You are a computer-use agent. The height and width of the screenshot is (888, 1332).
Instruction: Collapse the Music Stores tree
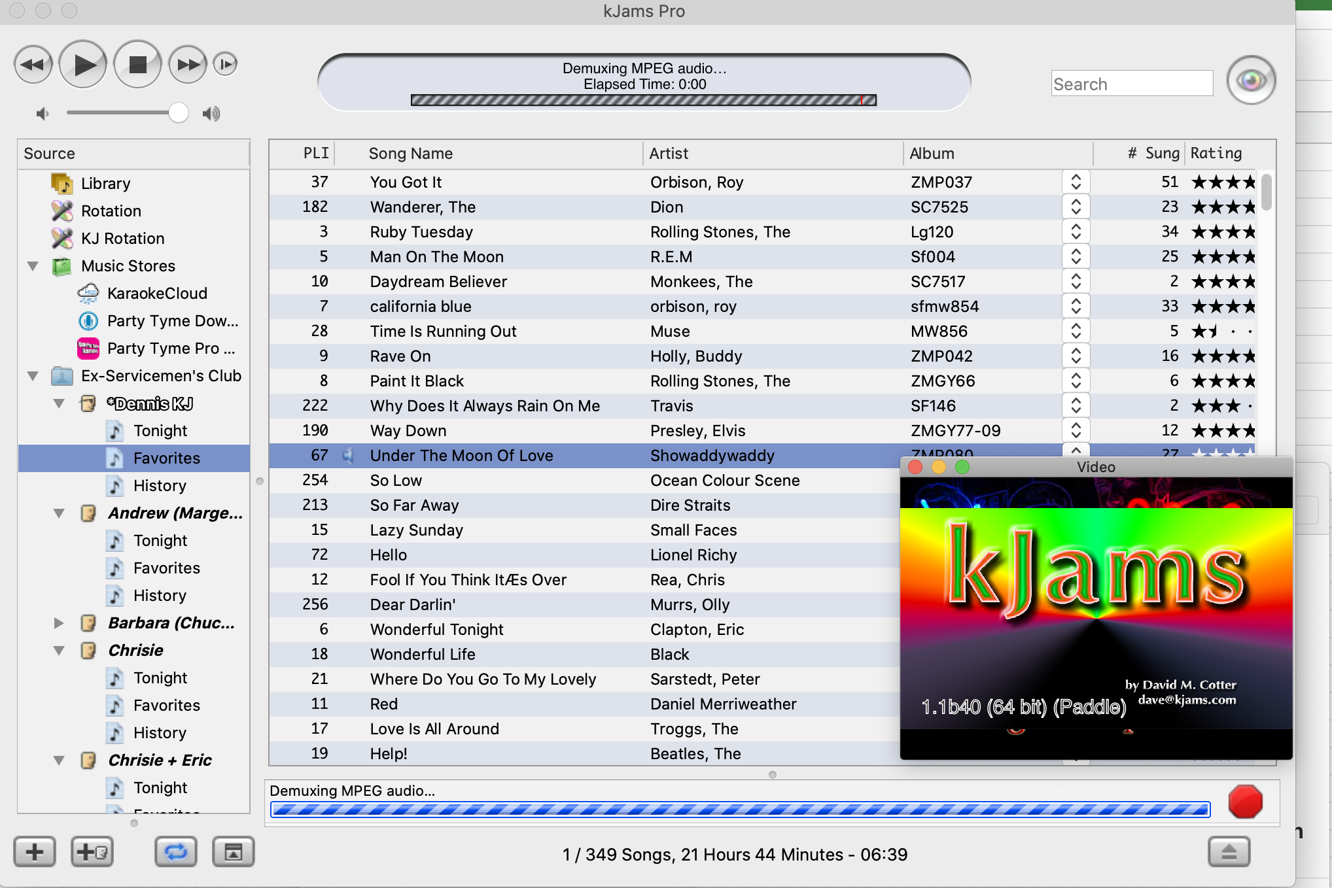pos(33,266)
